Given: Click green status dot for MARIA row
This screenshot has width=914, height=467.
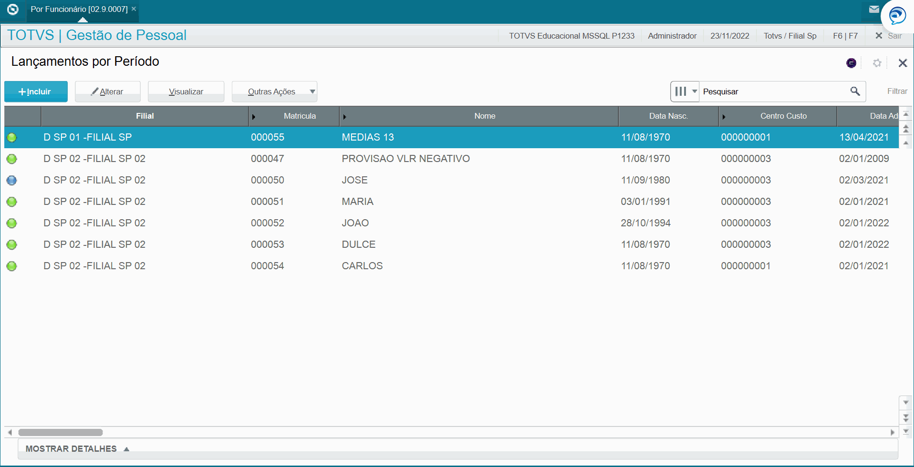Looking at the screenshot, I should pos(12,202).
